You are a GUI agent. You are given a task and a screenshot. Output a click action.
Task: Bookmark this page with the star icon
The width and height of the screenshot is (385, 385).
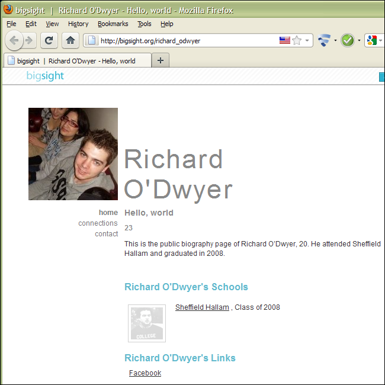coord(297,40)
